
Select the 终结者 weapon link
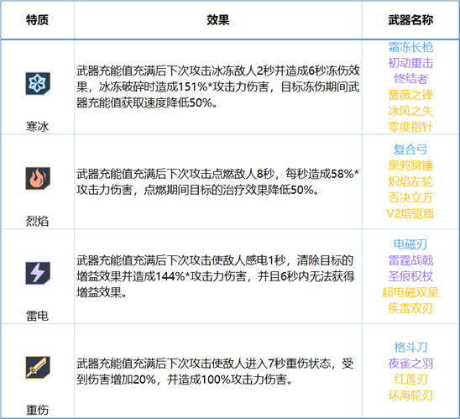click(x=410, y=79)
